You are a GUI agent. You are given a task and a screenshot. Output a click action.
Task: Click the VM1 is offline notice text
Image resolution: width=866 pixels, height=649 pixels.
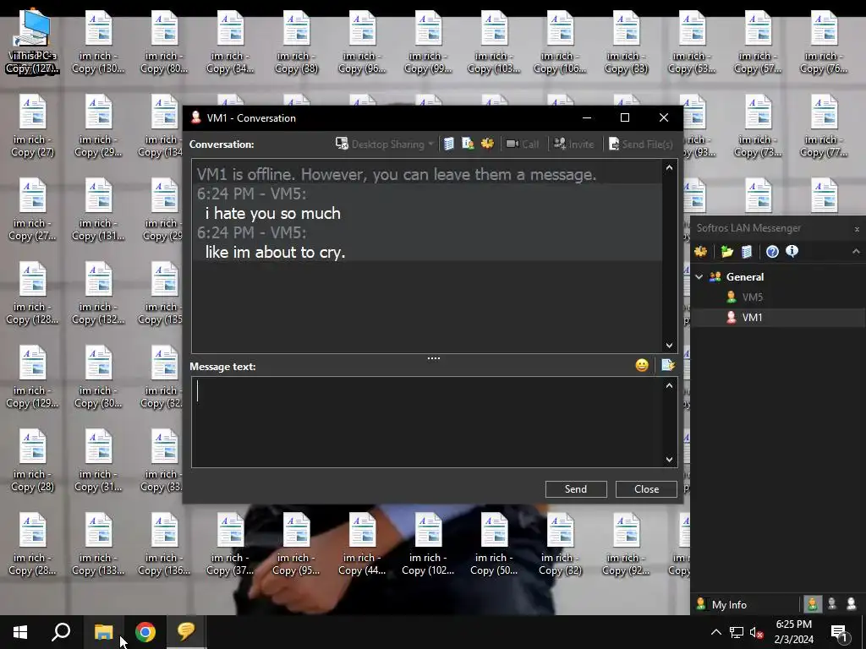pyautogui.click(x=397, y=174)
